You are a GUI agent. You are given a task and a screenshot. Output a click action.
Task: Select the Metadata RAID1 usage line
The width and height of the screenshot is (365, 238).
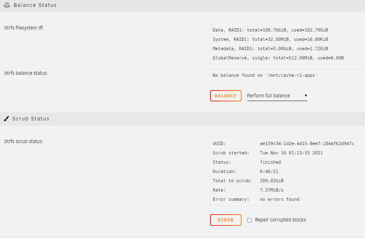270,49
